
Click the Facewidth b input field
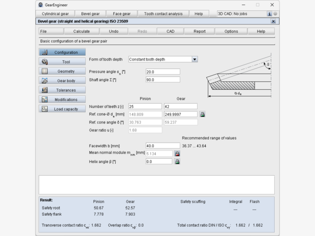click(x=163, y=146)
